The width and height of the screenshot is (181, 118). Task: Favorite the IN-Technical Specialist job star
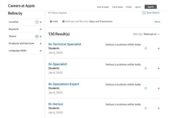click(146, 48)
